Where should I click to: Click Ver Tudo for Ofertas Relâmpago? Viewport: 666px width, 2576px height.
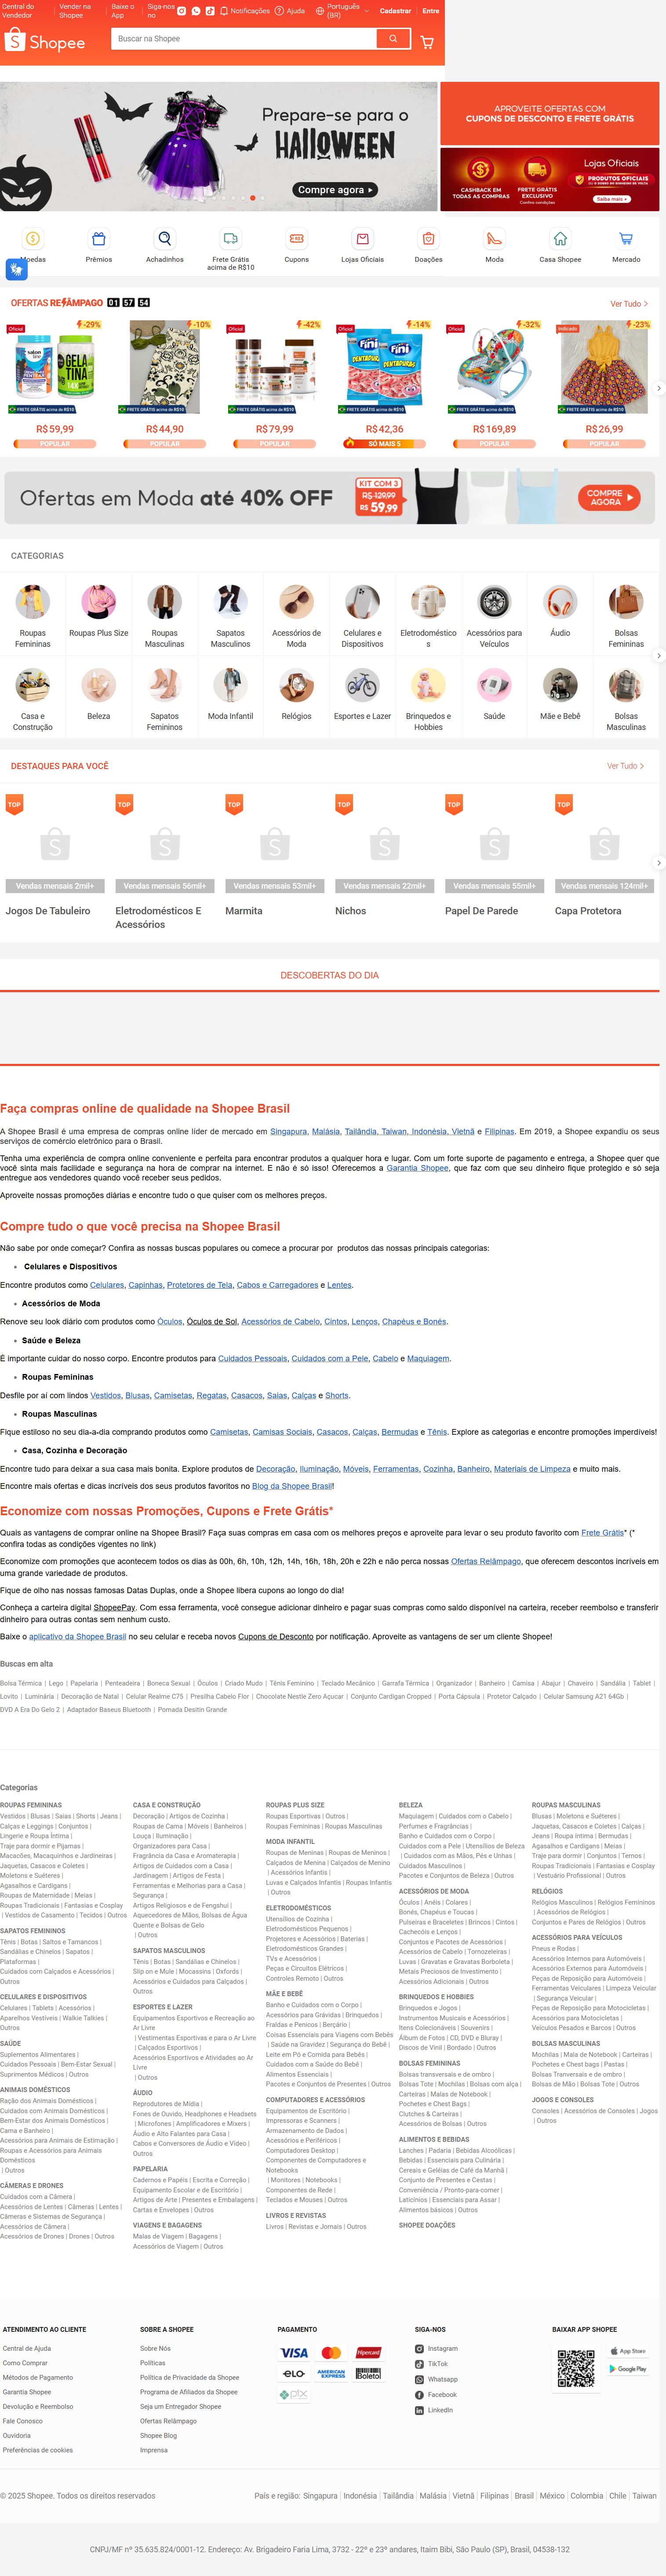pyautogui.click(x=629, y=304)
